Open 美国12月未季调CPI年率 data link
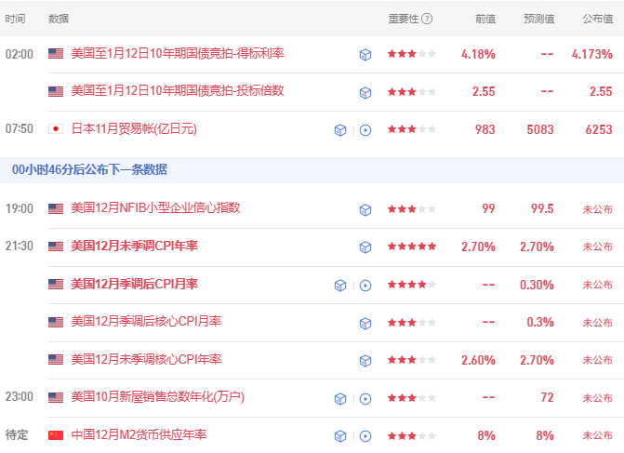The height and width of the screenshot is (453, 624). [x=134, y=246]
